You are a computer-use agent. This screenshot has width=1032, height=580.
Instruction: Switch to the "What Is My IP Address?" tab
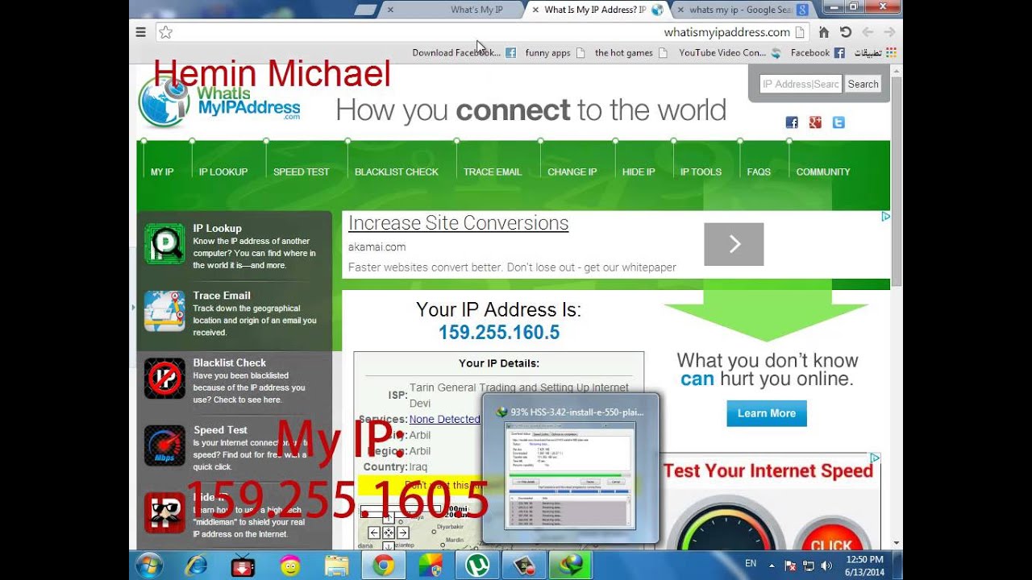[x=597, y=10]
